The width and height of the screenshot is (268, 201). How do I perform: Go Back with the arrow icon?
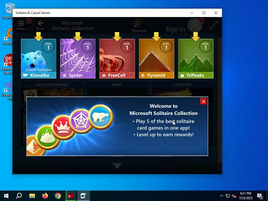[40, 25]
